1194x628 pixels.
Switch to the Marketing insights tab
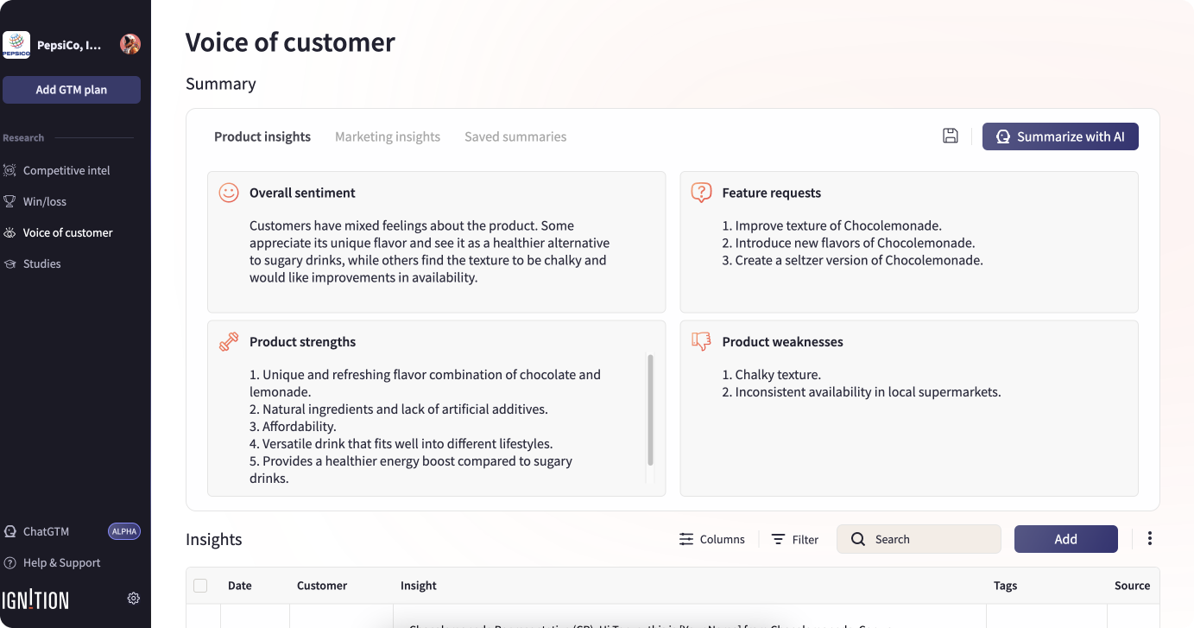coord(388,136)
